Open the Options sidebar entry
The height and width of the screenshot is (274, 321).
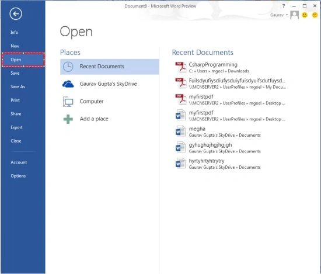[x=18, y=176]
